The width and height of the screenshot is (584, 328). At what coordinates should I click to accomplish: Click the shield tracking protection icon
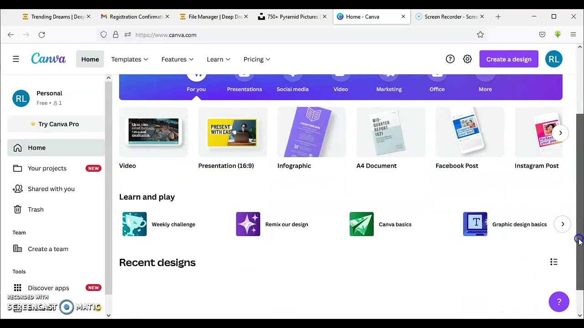[104, 35]
